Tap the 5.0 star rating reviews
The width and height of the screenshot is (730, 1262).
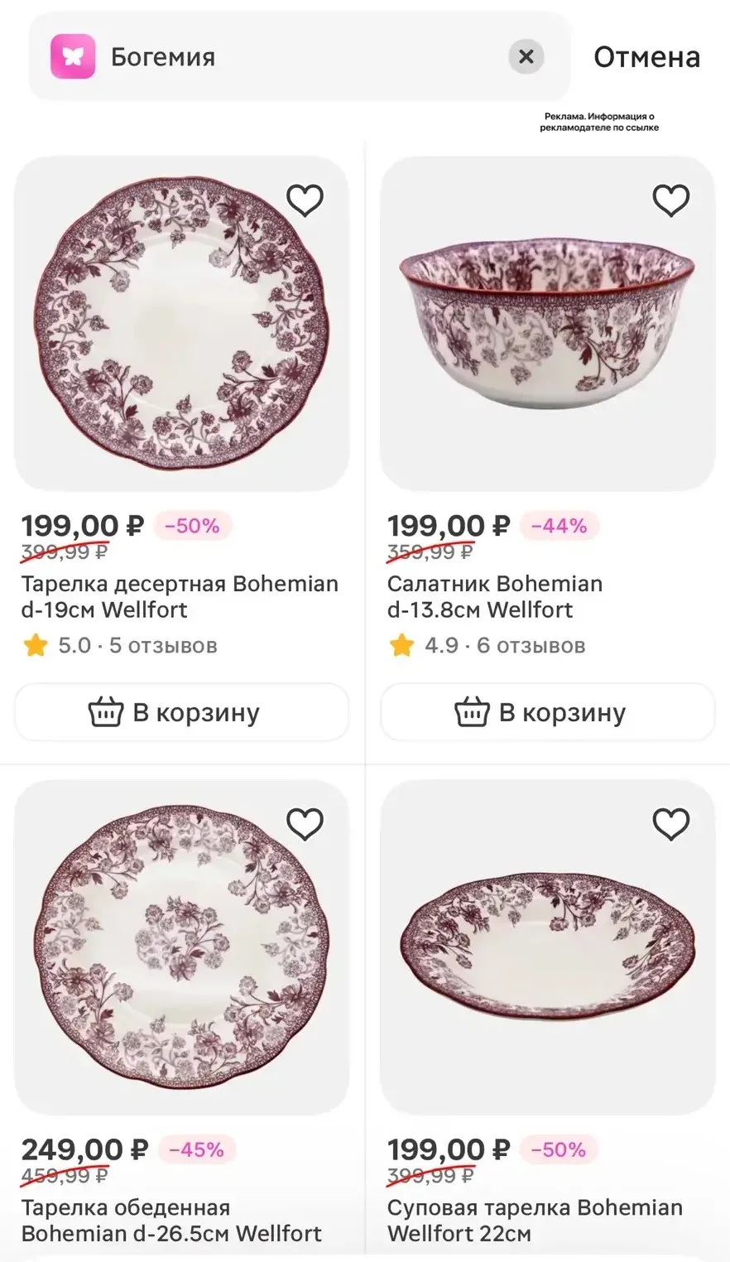tap(120, 645)
